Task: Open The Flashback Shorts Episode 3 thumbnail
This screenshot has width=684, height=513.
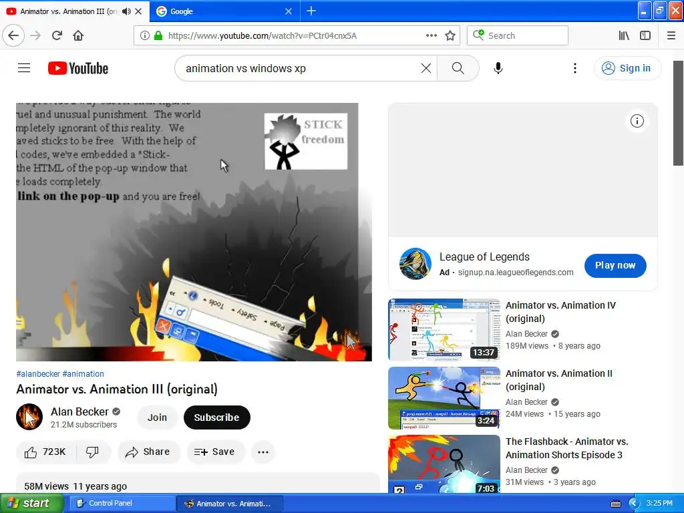Action: pos(444,464)
